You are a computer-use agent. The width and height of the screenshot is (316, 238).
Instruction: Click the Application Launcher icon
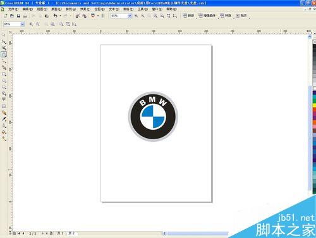point(93,16)
